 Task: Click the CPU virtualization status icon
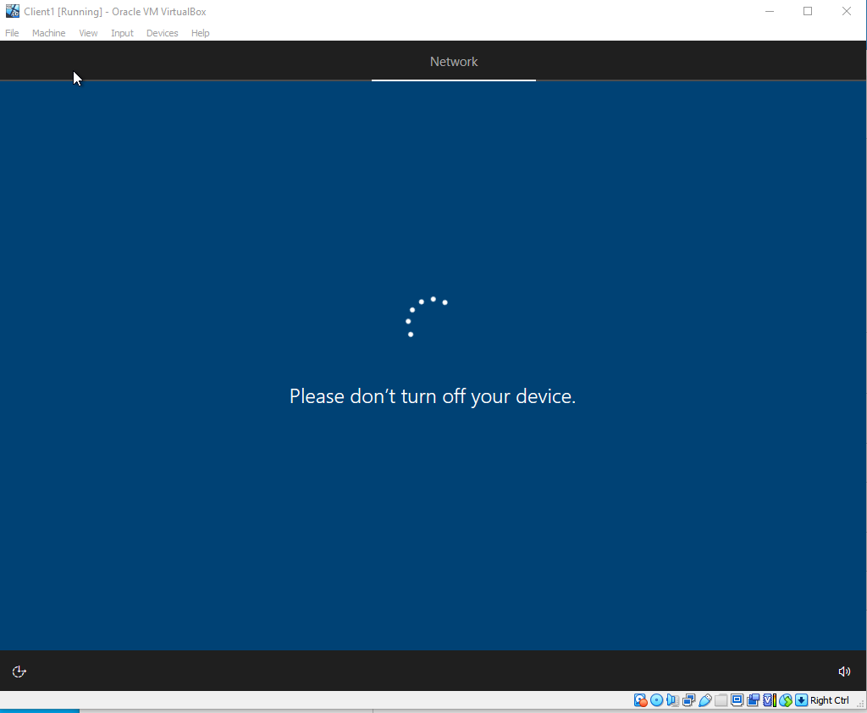769,700
